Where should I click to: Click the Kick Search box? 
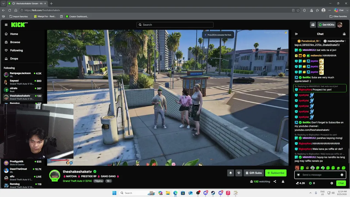(x=175, y=25)
